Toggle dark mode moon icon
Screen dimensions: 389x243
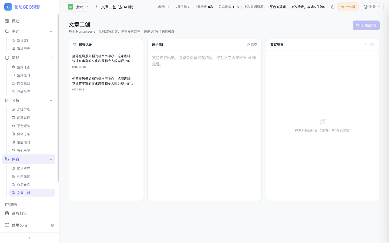[333, 7]
